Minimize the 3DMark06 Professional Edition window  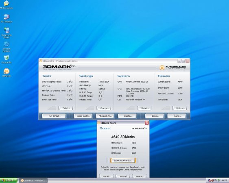pyautogui.click(x=179, y=61)
